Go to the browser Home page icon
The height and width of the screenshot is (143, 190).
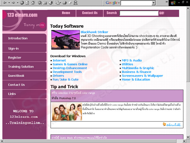click(33, 3)
